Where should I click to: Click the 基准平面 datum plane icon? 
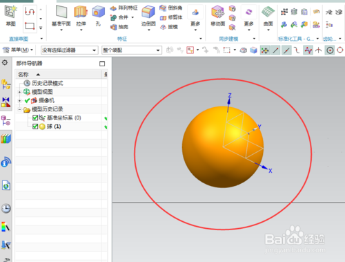[x=61, y=12]
